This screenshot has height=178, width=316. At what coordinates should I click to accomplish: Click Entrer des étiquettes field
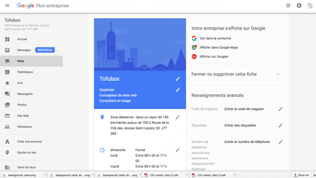point(240,125)
